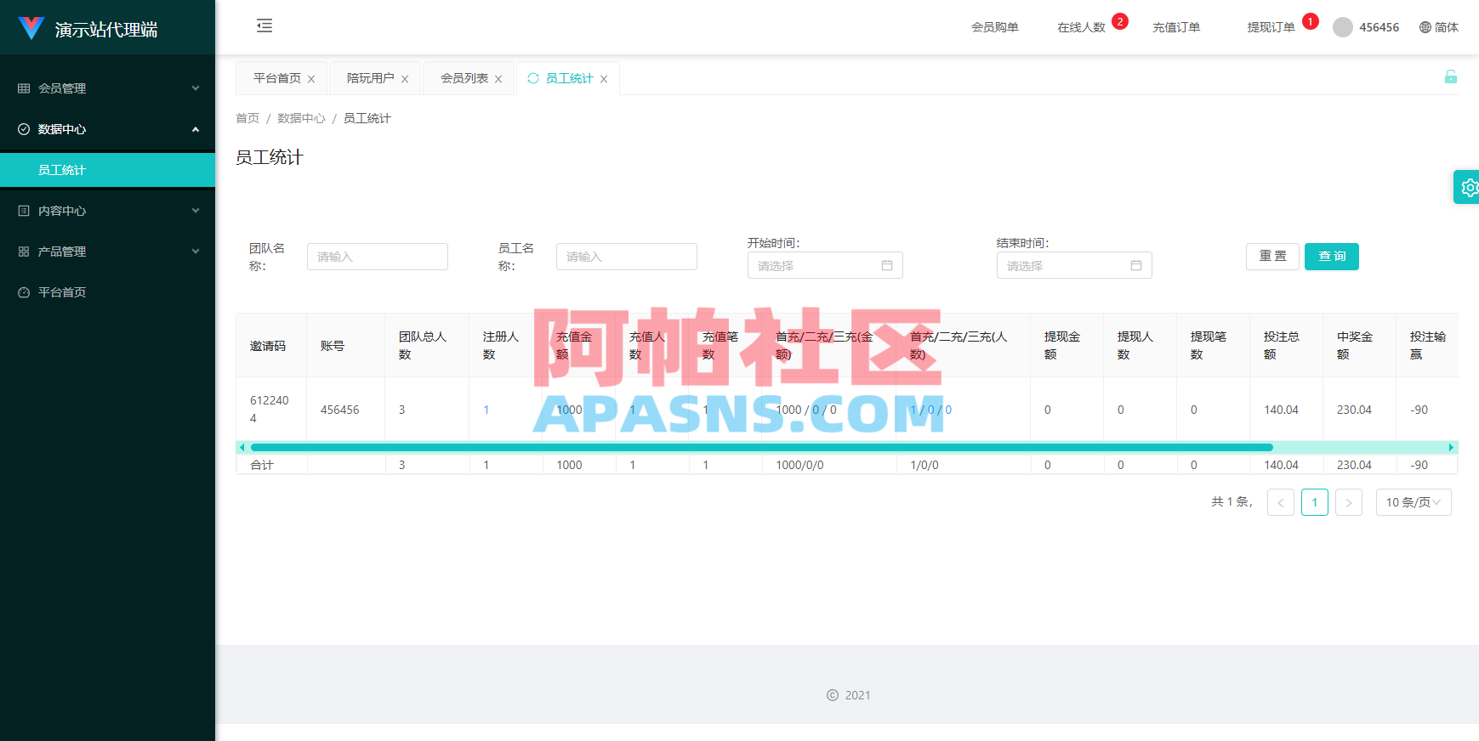Viewport: 1479px width, 741px height.
Task: Click the reload icon on 员工统计 tab
Action: 533,78
